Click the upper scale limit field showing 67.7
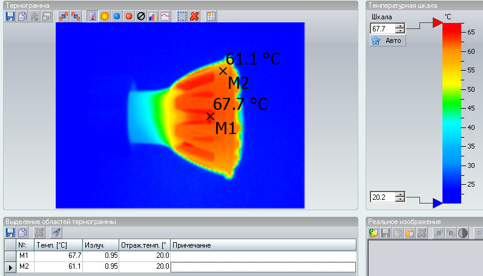 point(383,28)
